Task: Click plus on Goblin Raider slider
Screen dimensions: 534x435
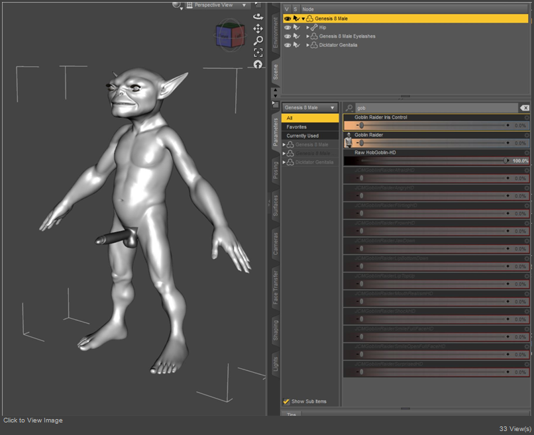Action: pos(507,143)
